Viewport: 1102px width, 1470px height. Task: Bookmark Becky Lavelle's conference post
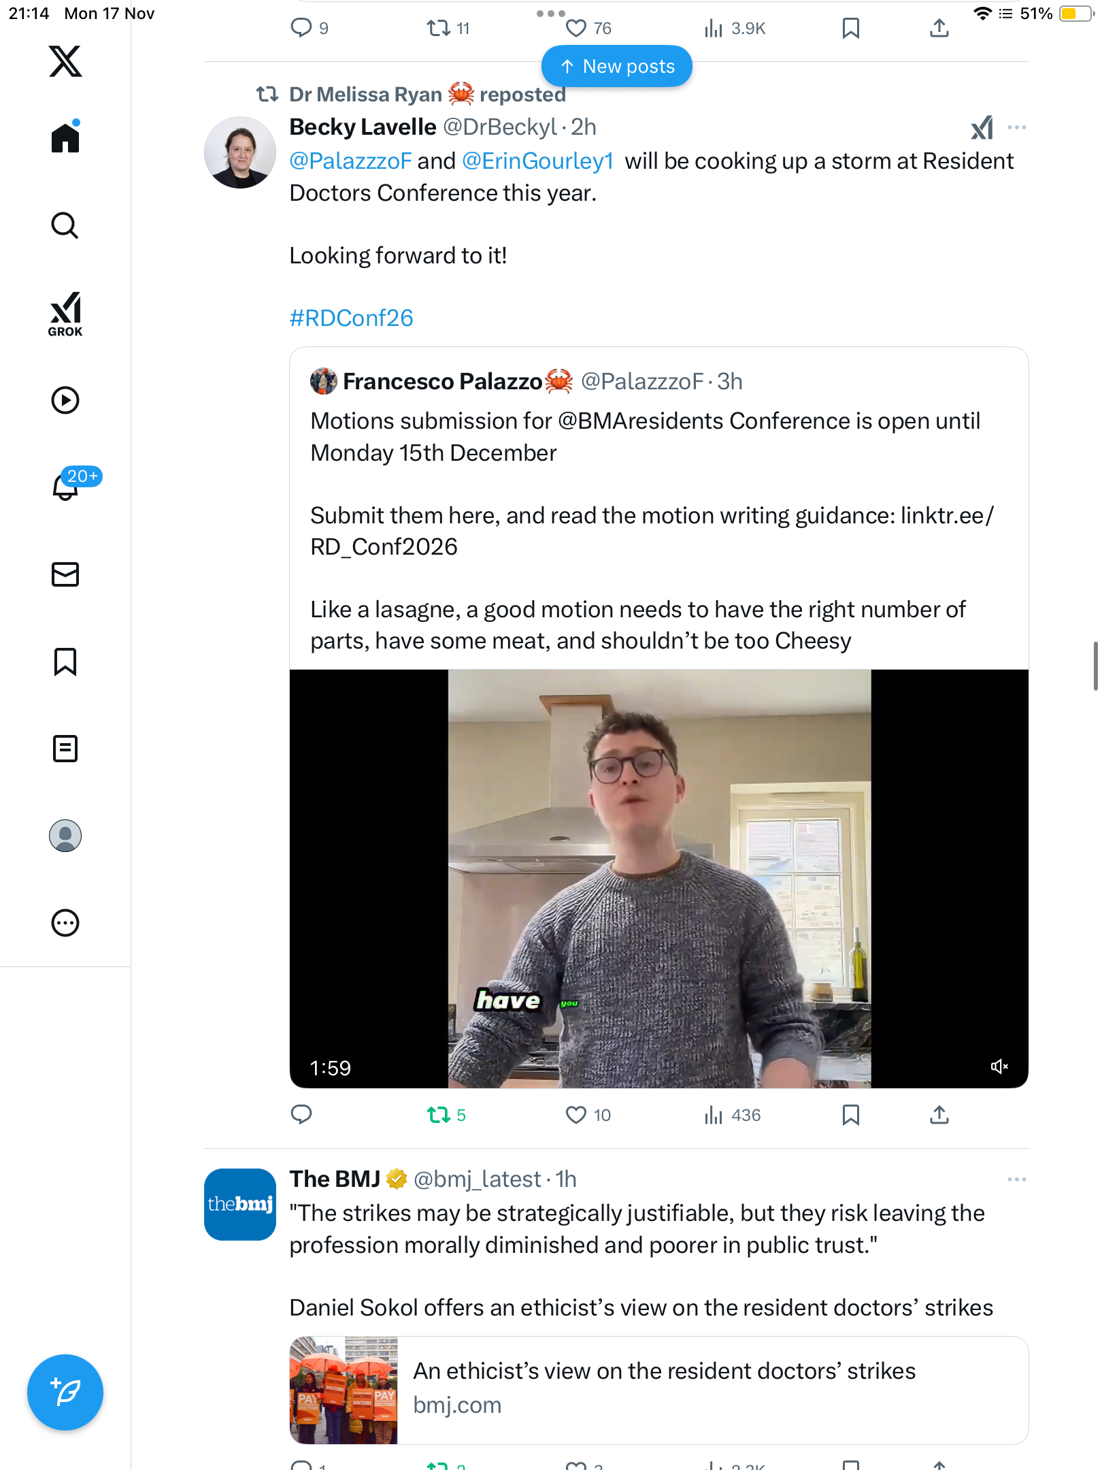850,1115
